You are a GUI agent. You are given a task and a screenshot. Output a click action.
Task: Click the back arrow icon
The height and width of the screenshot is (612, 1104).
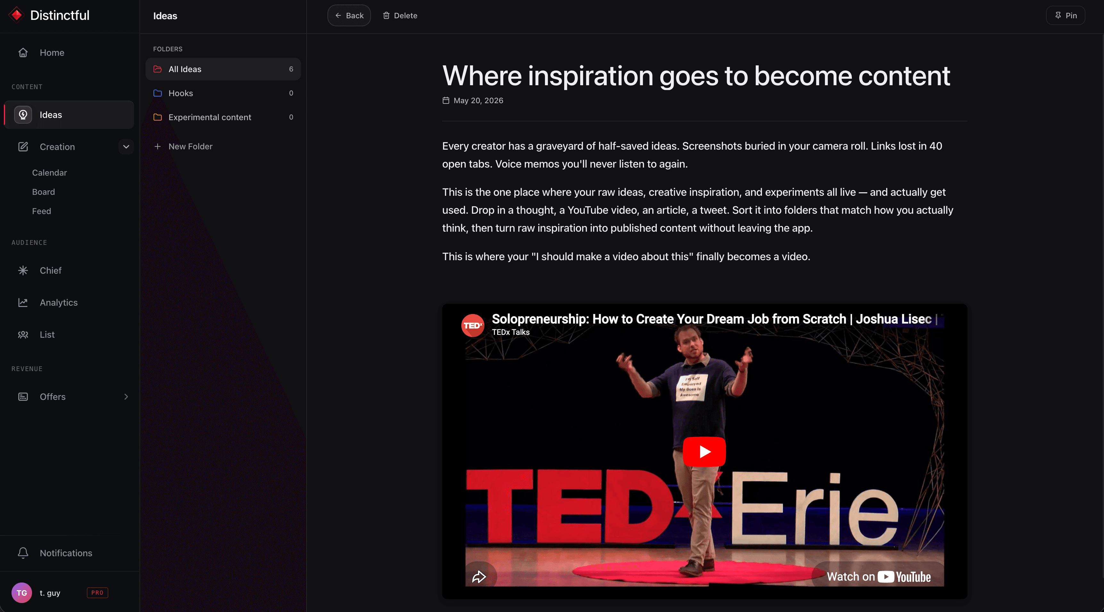(x=338, y=15)
